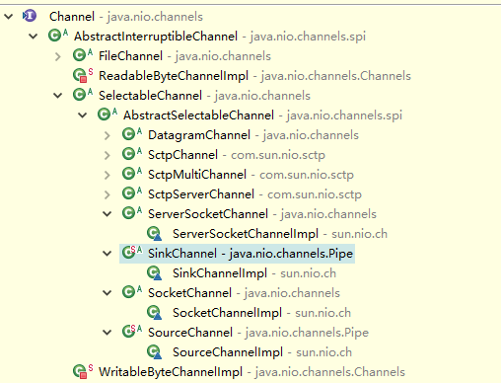The width and height of the screenshot is (501, 383).
Task: Click the ReadableByteChannelImpl private static class icon
Action: point(83,75)
